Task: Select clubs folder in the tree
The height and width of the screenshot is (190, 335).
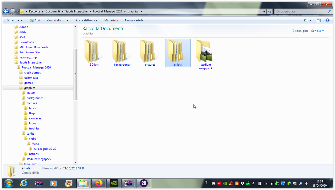Action: coord(32,139)
